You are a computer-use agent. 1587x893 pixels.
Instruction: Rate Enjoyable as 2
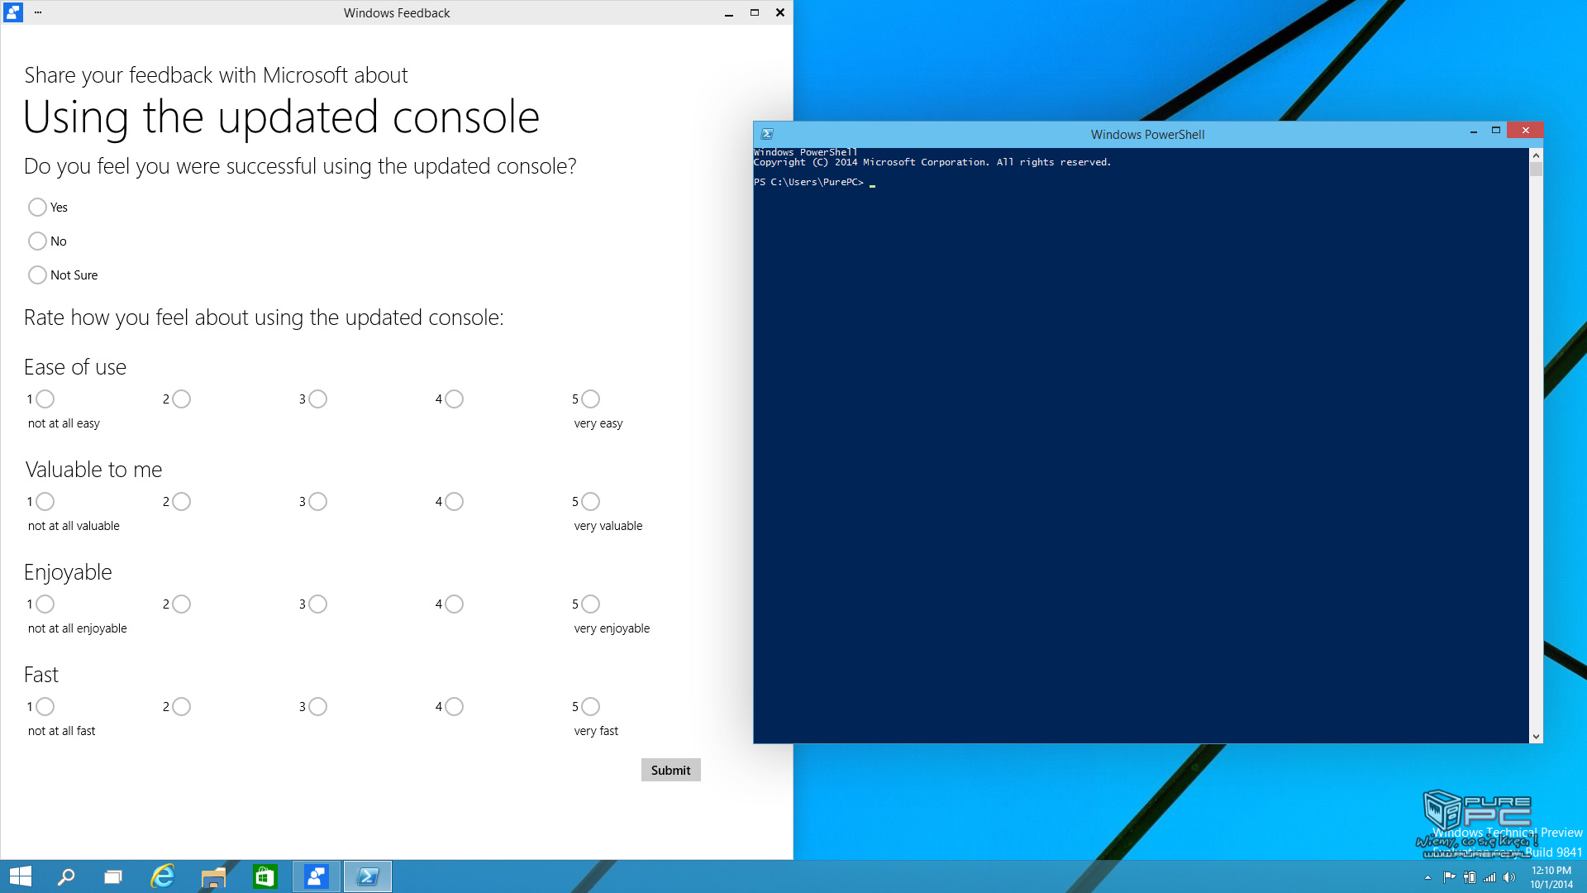[x=182, y=604]
